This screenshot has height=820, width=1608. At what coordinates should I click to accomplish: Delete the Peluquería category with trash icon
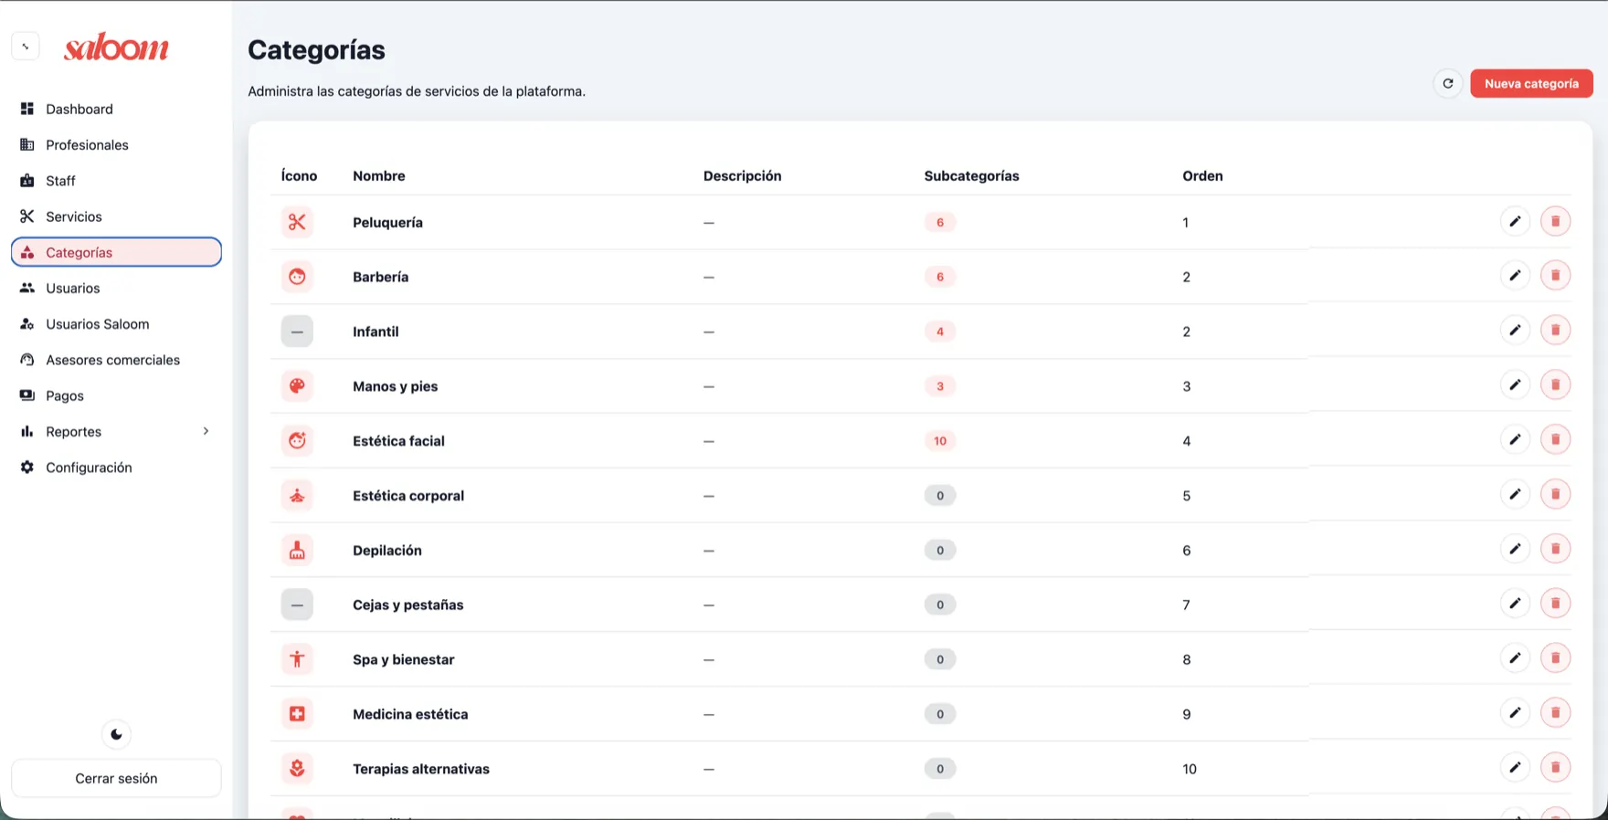click(x=1555, y=221)
